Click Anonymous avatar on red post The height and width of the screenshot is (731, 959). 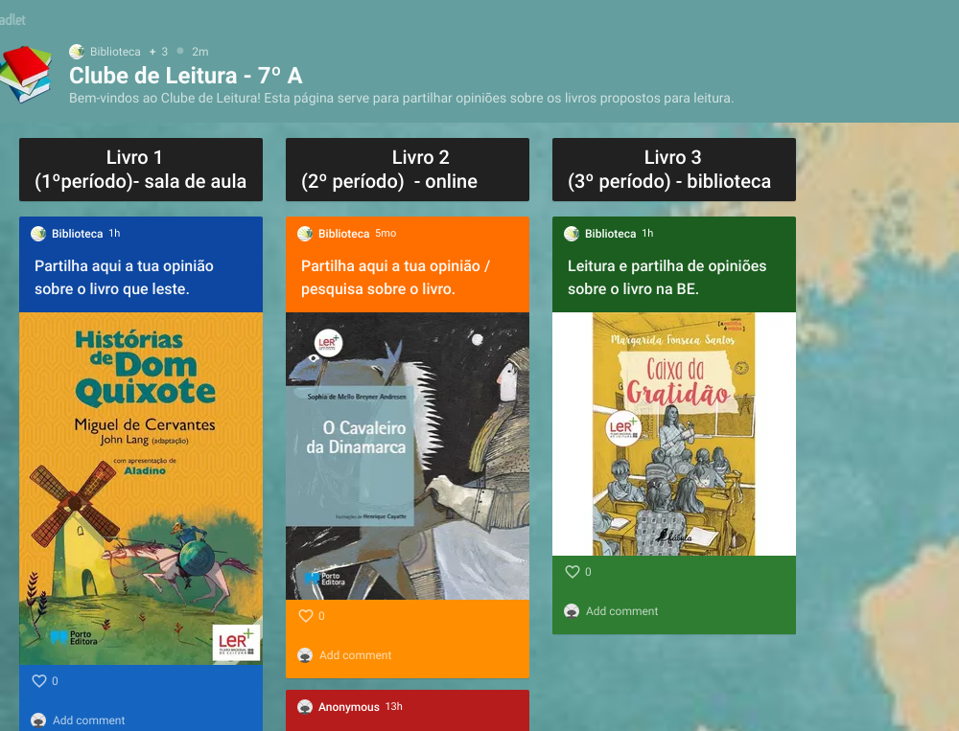coord(305,706)
